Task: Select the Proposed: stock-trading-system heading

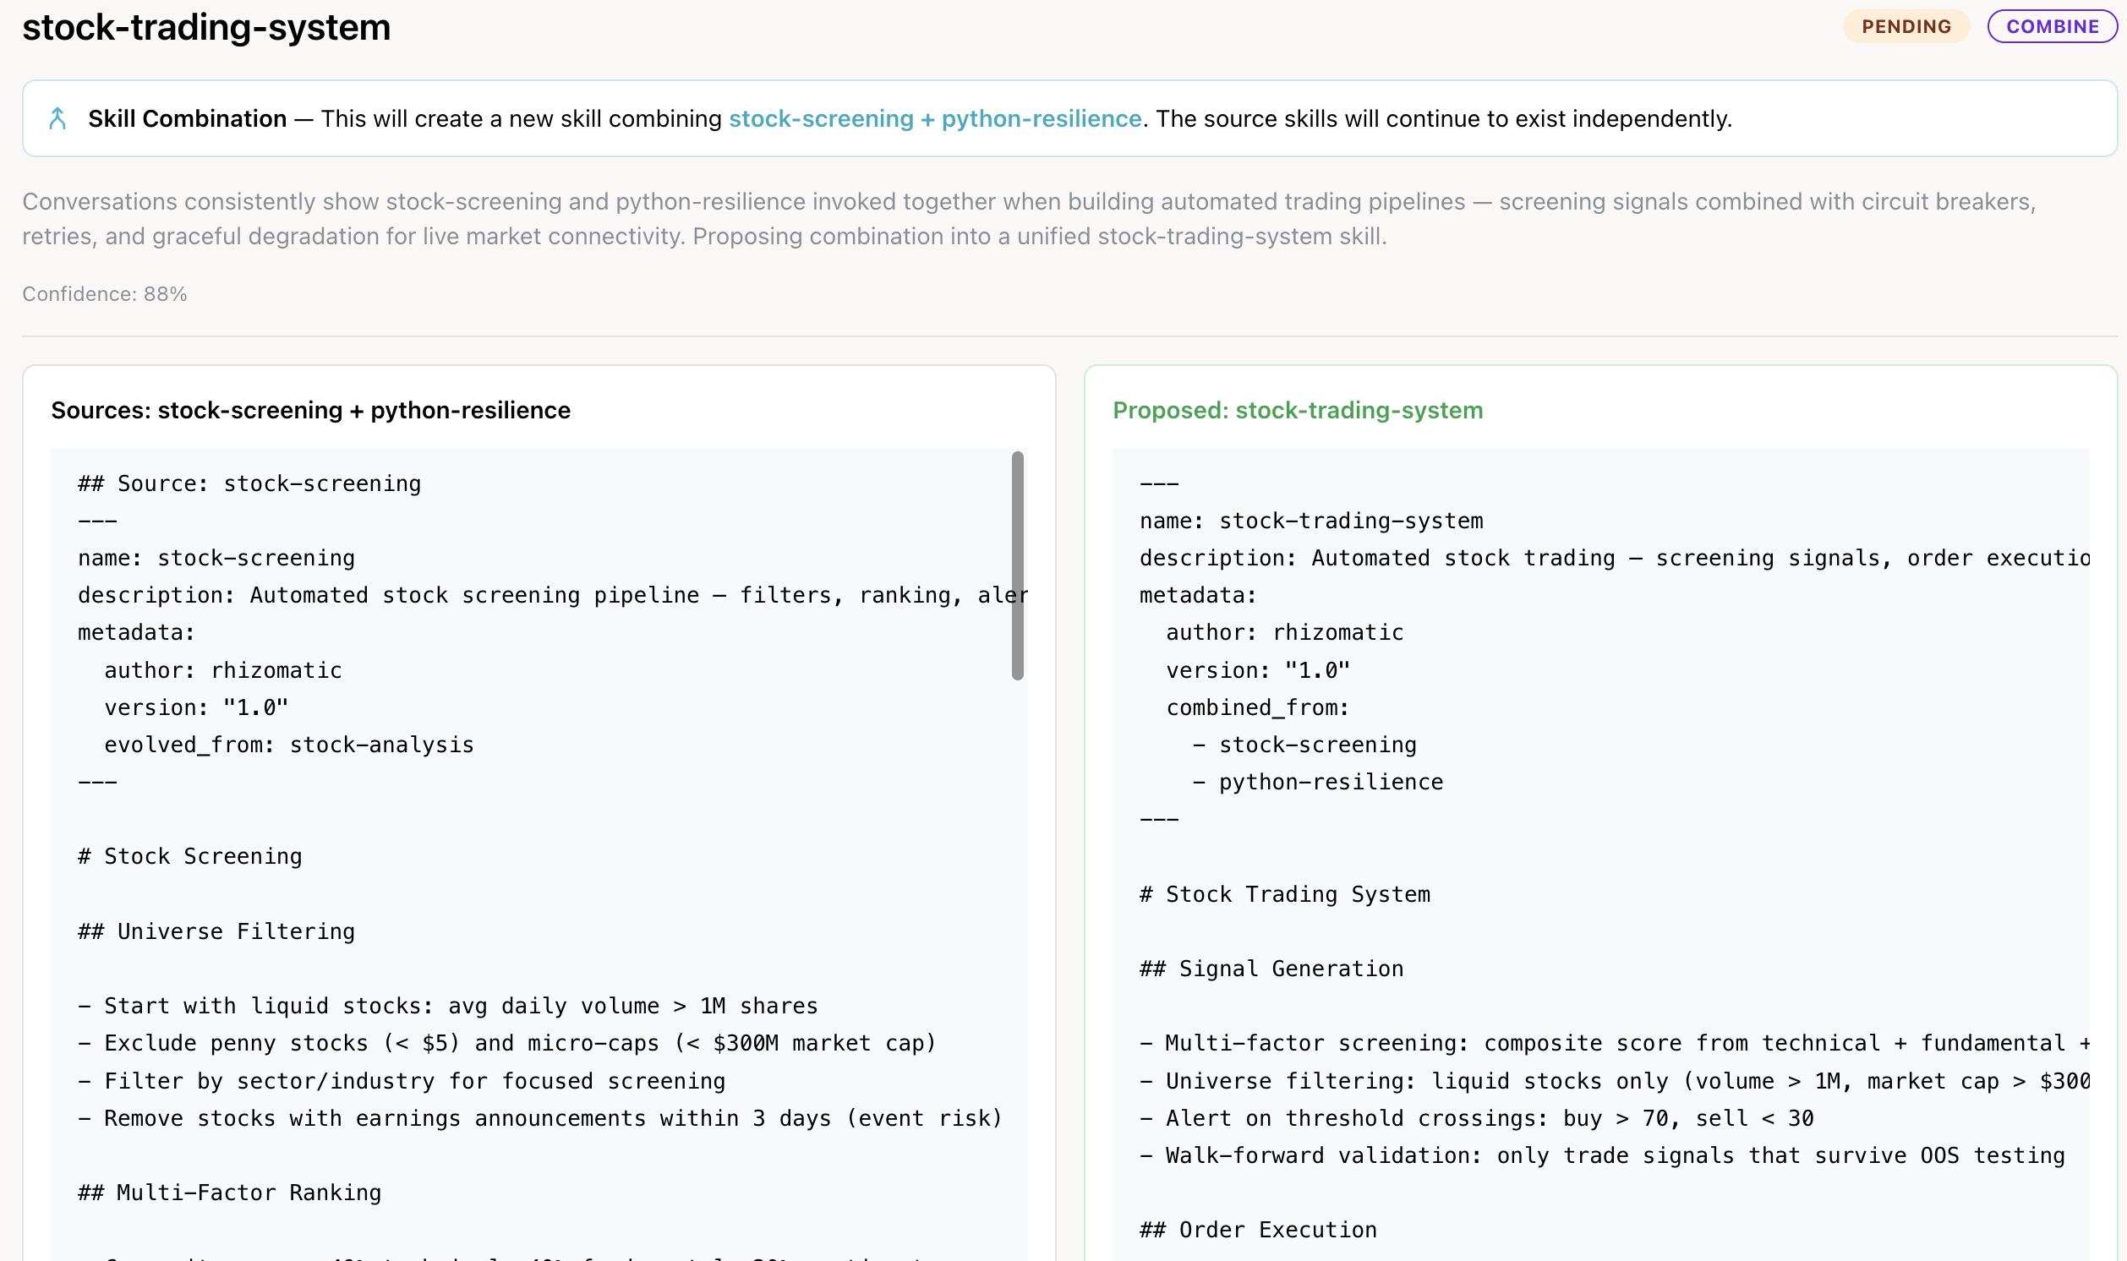Action: point(1298,411)
